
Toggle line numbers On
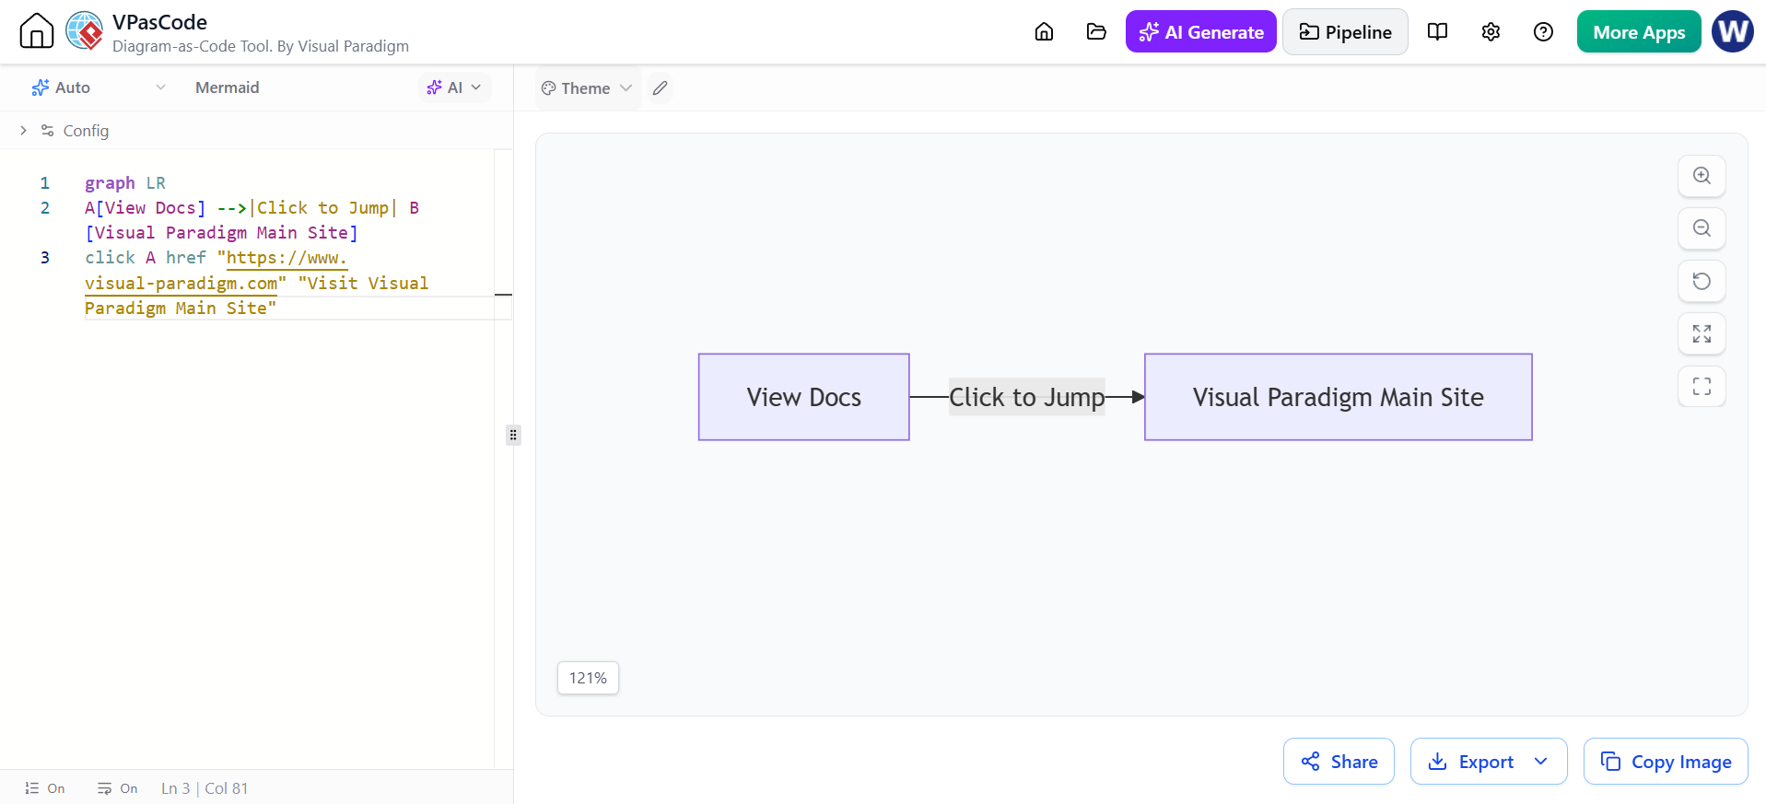pos(45,788)
